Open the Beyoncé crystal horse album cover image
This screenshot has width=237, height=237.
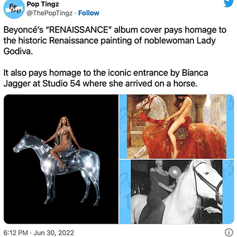point(61,159)
